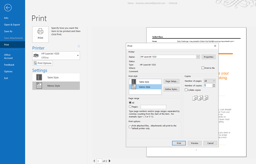Enable Print to file checkbox

pos(203,68)
